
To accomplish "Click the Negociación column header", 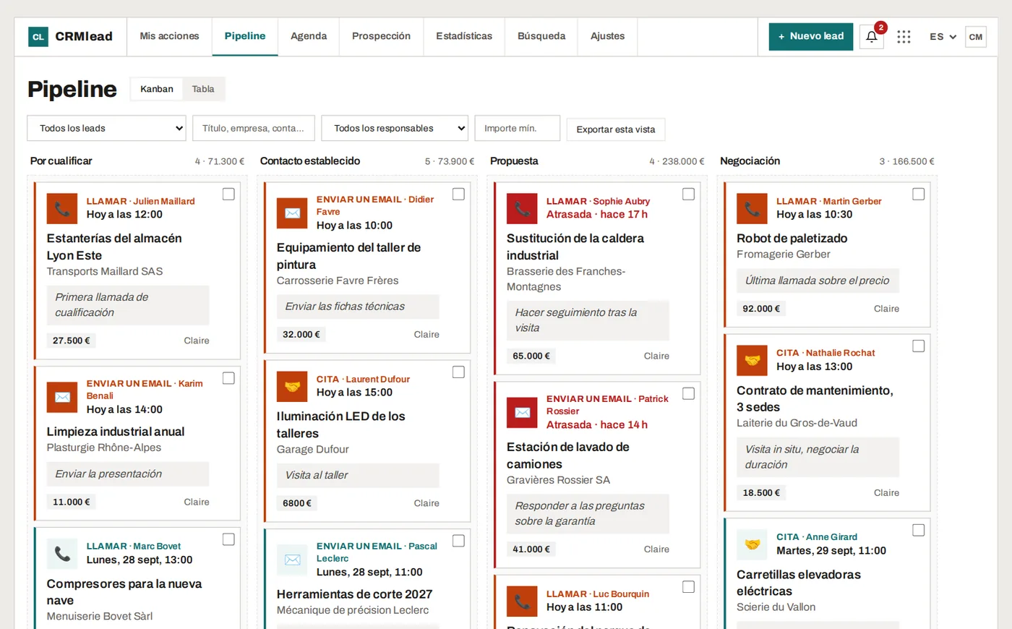I will 750,161.
